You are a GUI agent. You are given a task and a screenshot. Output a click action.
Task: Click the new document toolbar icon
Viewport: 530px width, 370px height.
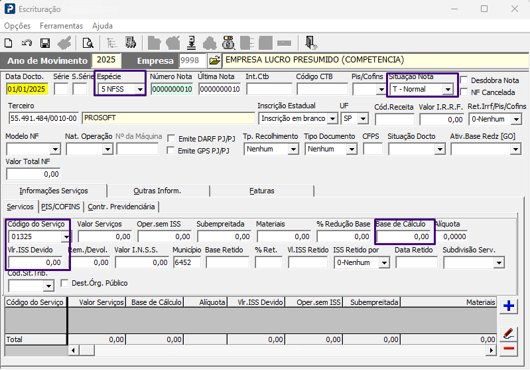[9, 43]
